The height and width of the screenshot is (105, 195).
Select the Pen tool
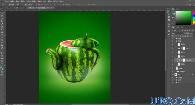pyautogui.click(x=2, y=48)
